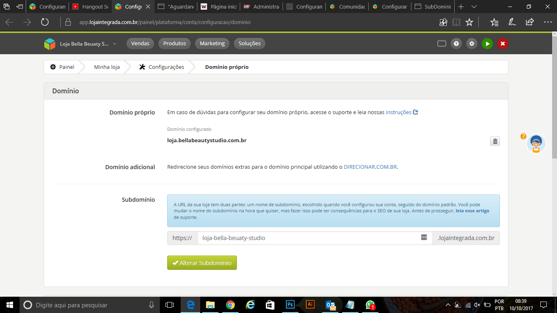Open Photoshop from the taskbar
557x313 pixels.
click(x=290, y=305)
